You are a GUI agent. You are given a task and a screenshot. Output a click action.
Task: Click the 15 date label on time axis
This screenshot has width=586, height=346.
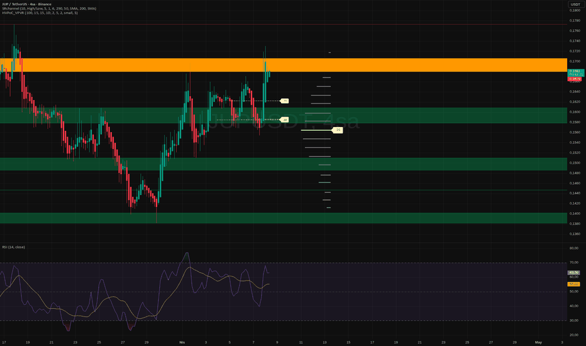pos(348,342)
